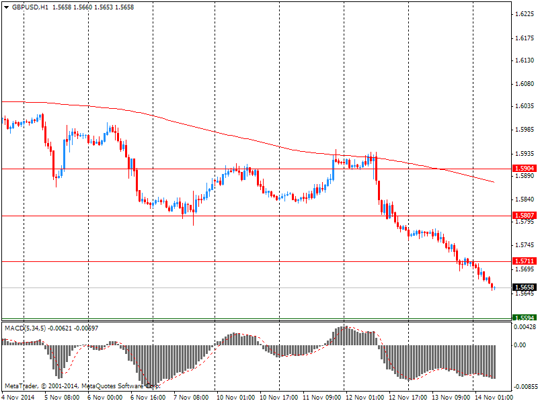Select the green 1.5594 price level label
Image resolution: width=538 pixels, height=403 pixels.
(x=525, y=318)
